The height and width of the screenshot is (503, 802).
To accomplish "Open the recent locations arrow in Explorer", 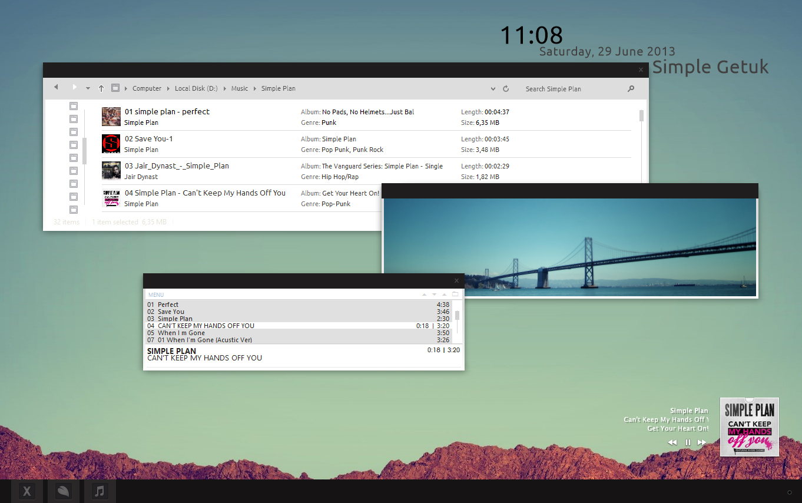I will [x=88, y=88].
